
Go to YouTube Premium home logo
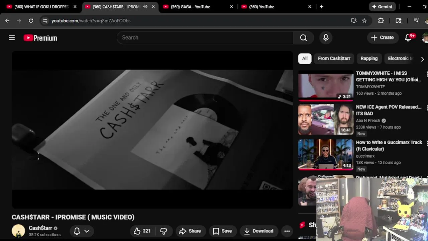pos(40,38)
